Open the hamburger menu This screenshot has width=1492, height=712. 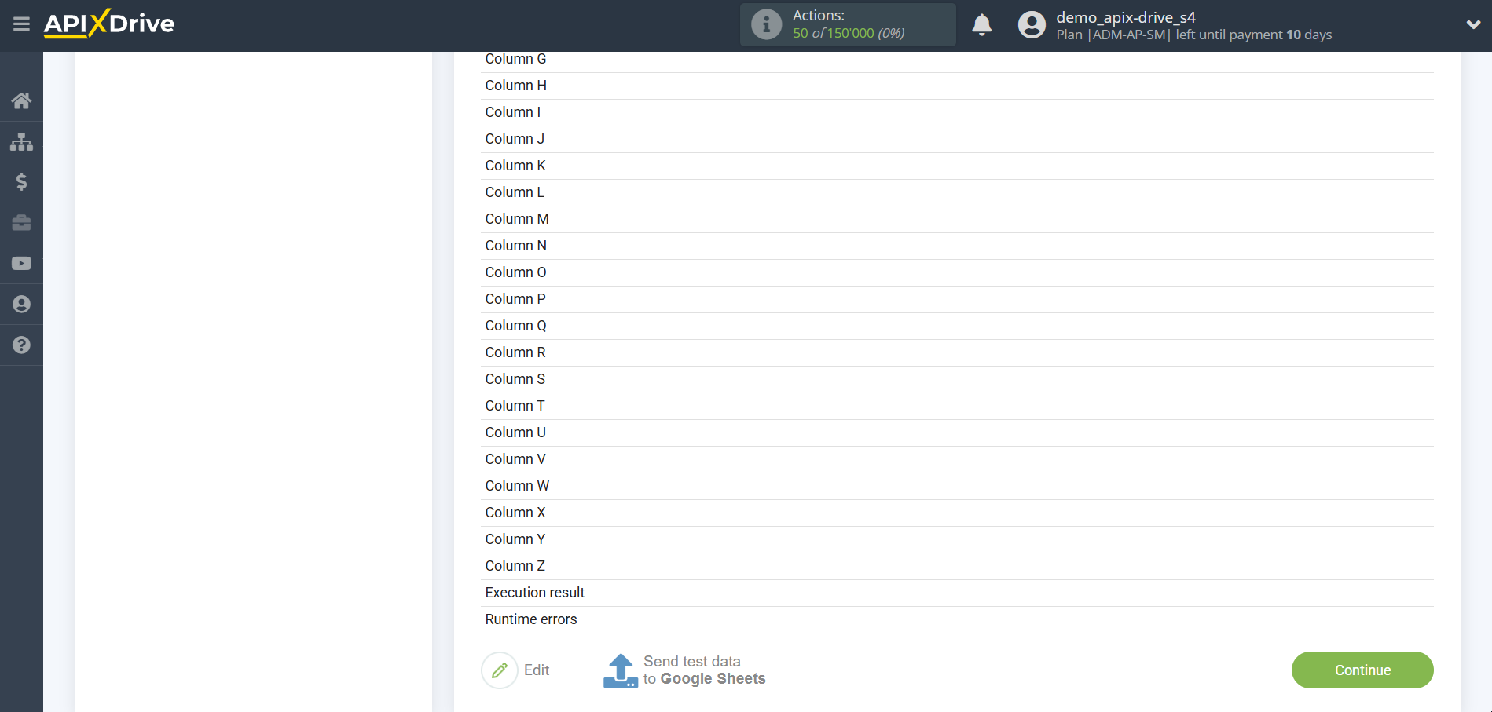pos(21,24)
